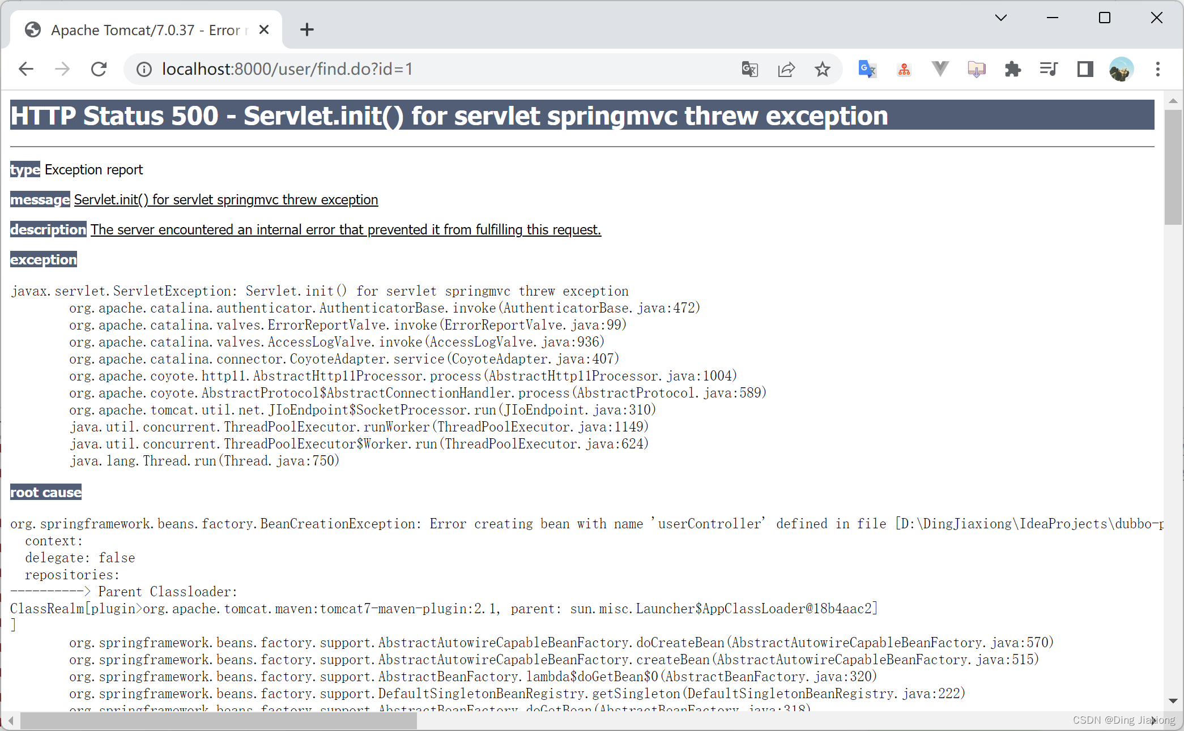Bookmark this tab with the star icon
This screenshot has width=1184, height=731.
pyautogui.click(x=823, y=69)
